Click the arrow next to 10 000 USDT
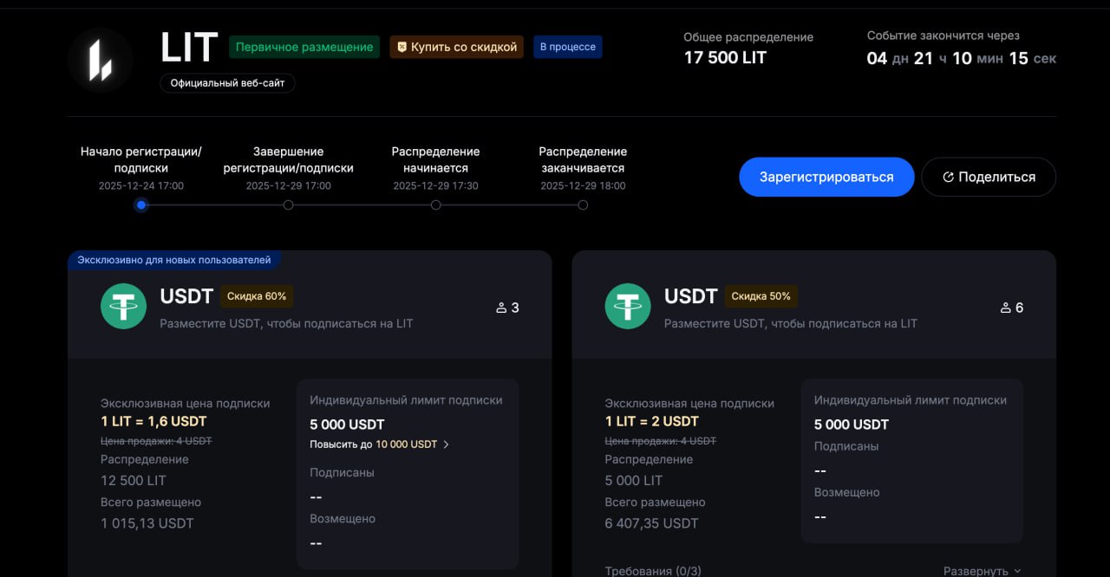Image resolution: width=1110 pixels, height=577 pixels. coord(447,444)
